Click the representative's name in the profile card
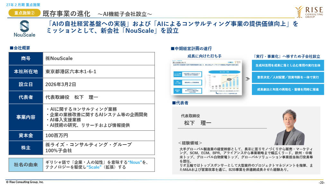 coord(198,123)
